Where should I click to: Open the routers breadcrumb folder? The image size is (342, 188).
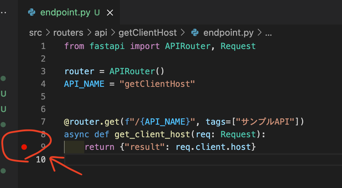(x=68, y=33)
